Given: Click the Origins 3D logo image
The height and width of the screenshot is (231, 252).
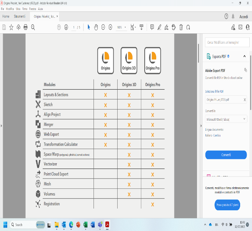Looking at the screenshot, I should click(129, 61).
